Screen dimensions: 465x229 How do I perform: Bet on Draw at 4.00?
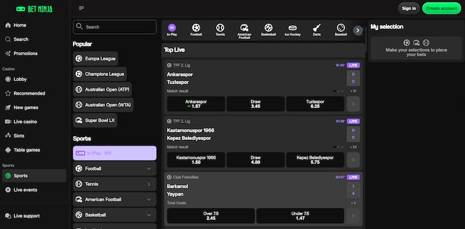coord(256,160)
